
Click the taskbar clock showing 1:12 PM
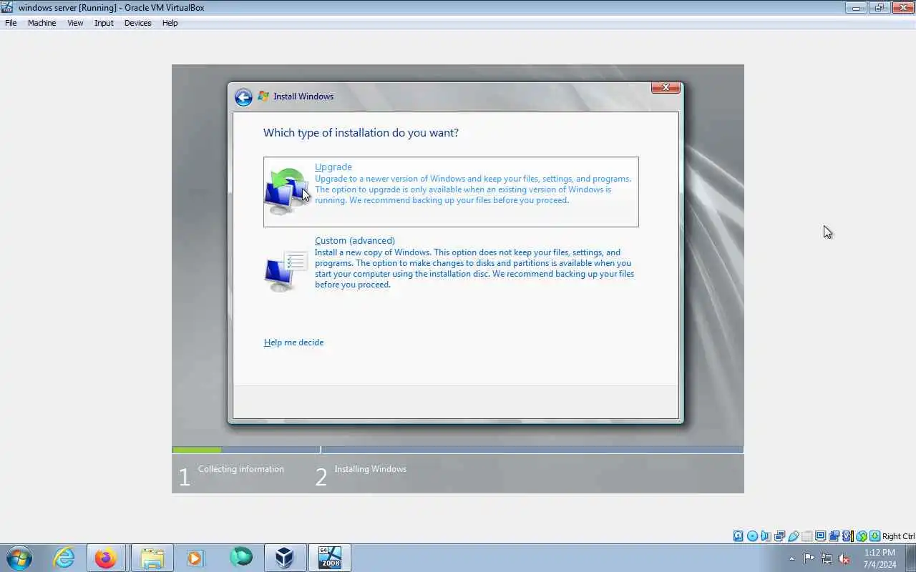click(x=880, y=558)
